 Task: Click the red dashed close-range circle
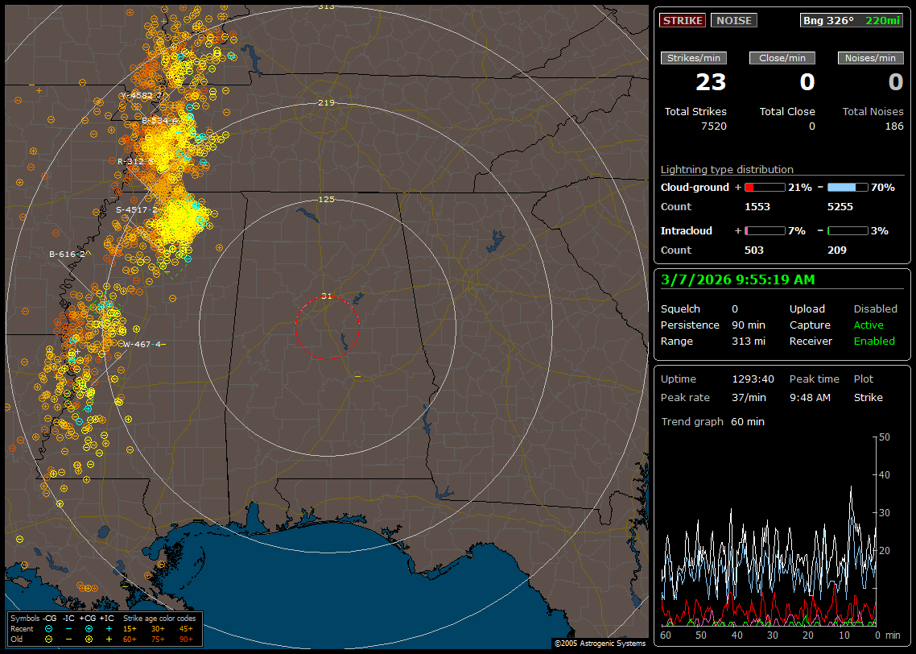click(x=295, y=328)
